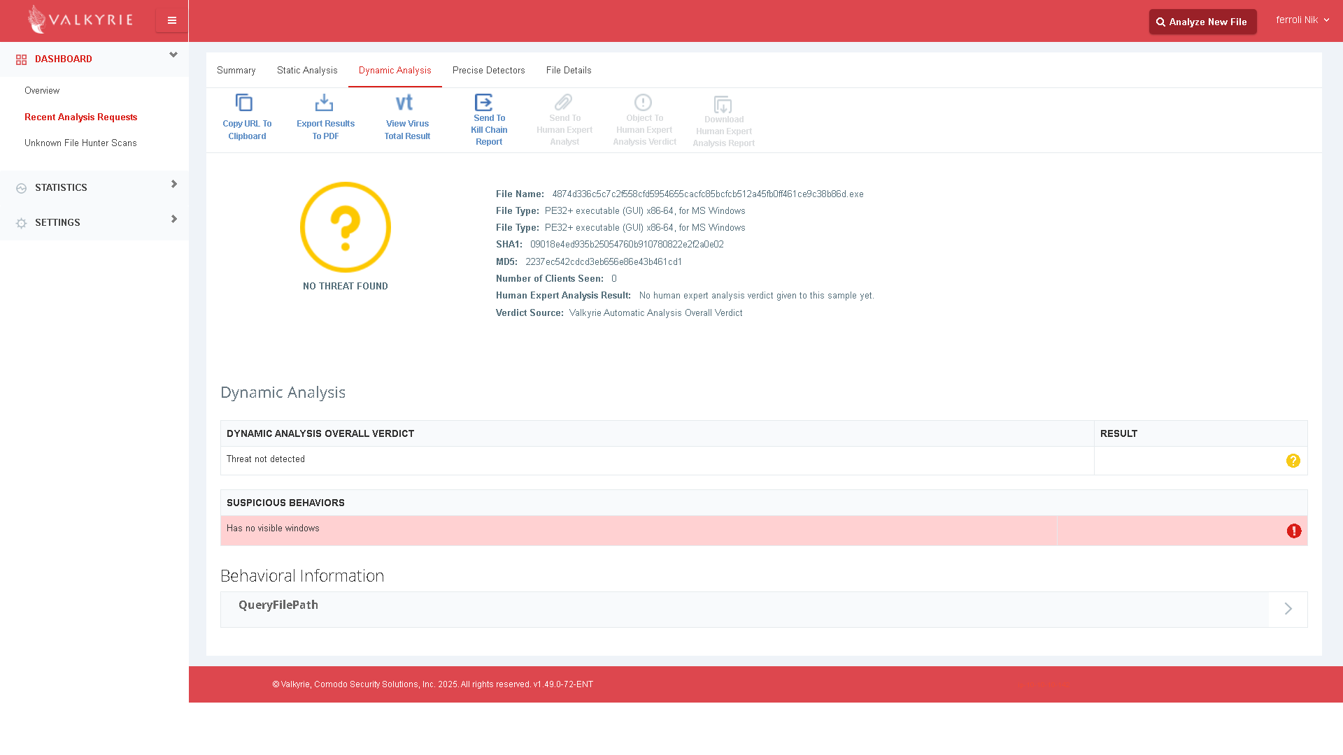Toggle the sidebar with the hamburger button

pyautogui.click(x=171, y=20)
